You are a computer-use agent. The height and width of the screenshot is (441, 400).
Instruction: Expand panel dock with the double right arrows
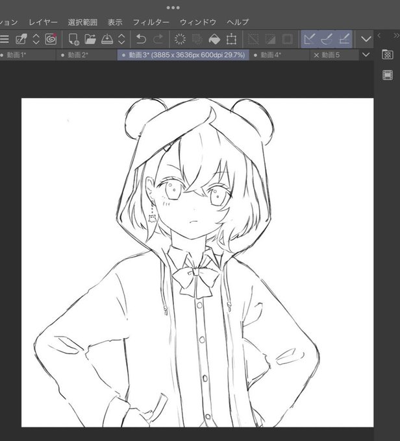point(396,36)
